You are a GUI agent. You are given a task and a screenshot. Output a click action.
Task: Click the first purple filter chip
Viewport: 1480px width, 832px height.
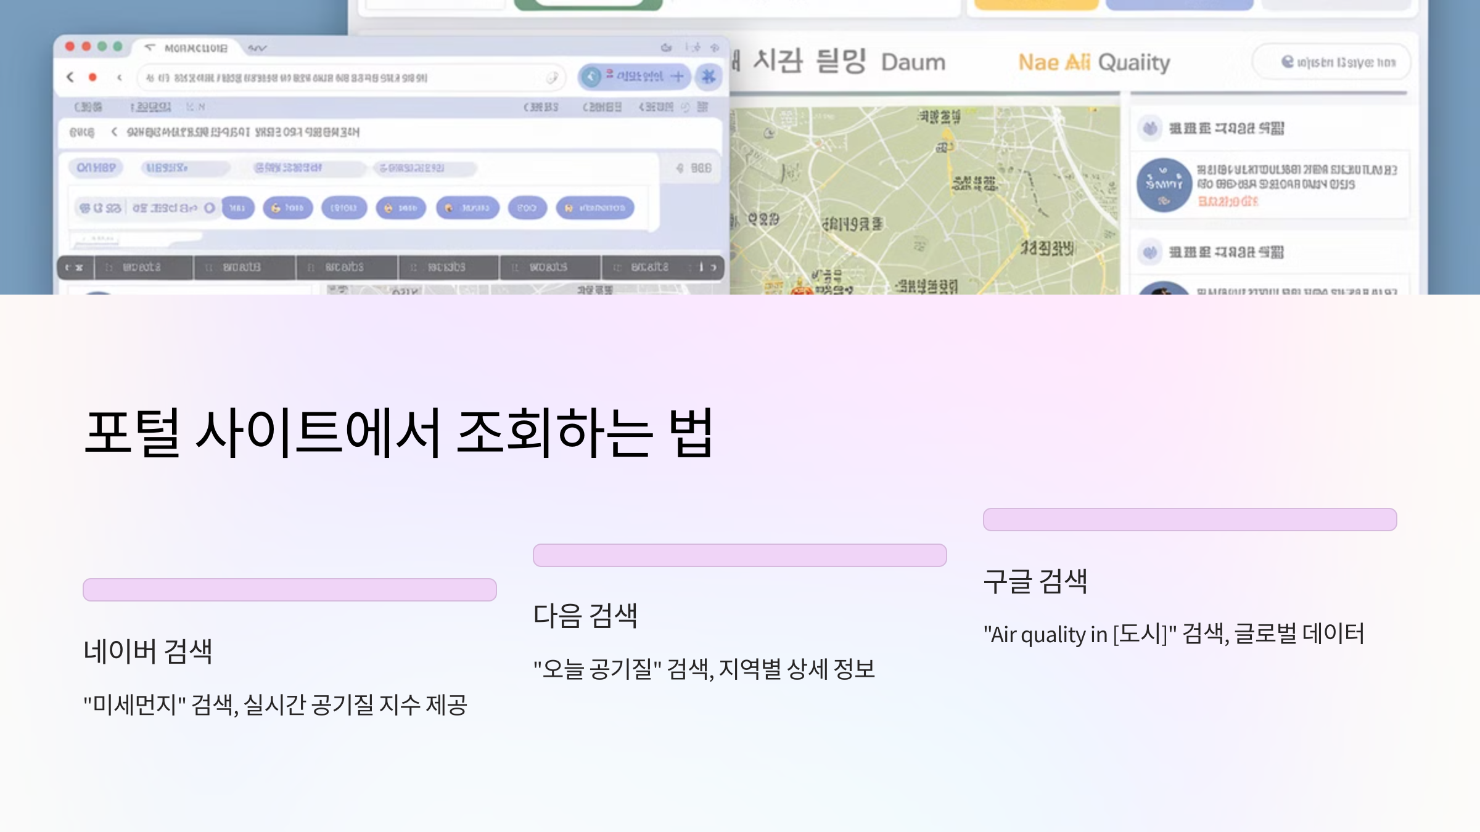[238, 208]
